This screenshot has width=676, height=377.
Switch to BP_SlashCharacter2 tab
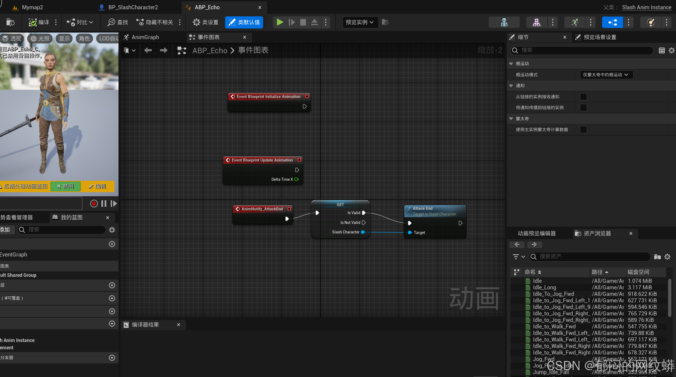133,7
